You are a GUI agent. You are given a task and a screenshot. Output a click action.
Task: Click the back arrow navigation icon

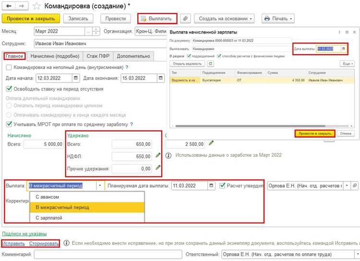point(9,6)
